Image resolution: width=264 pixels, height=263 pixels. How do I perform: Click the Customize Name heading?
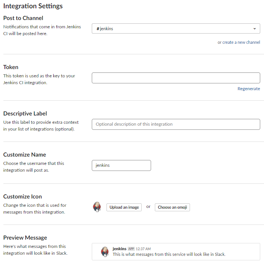pyautogui.click(x=25, y=155)
